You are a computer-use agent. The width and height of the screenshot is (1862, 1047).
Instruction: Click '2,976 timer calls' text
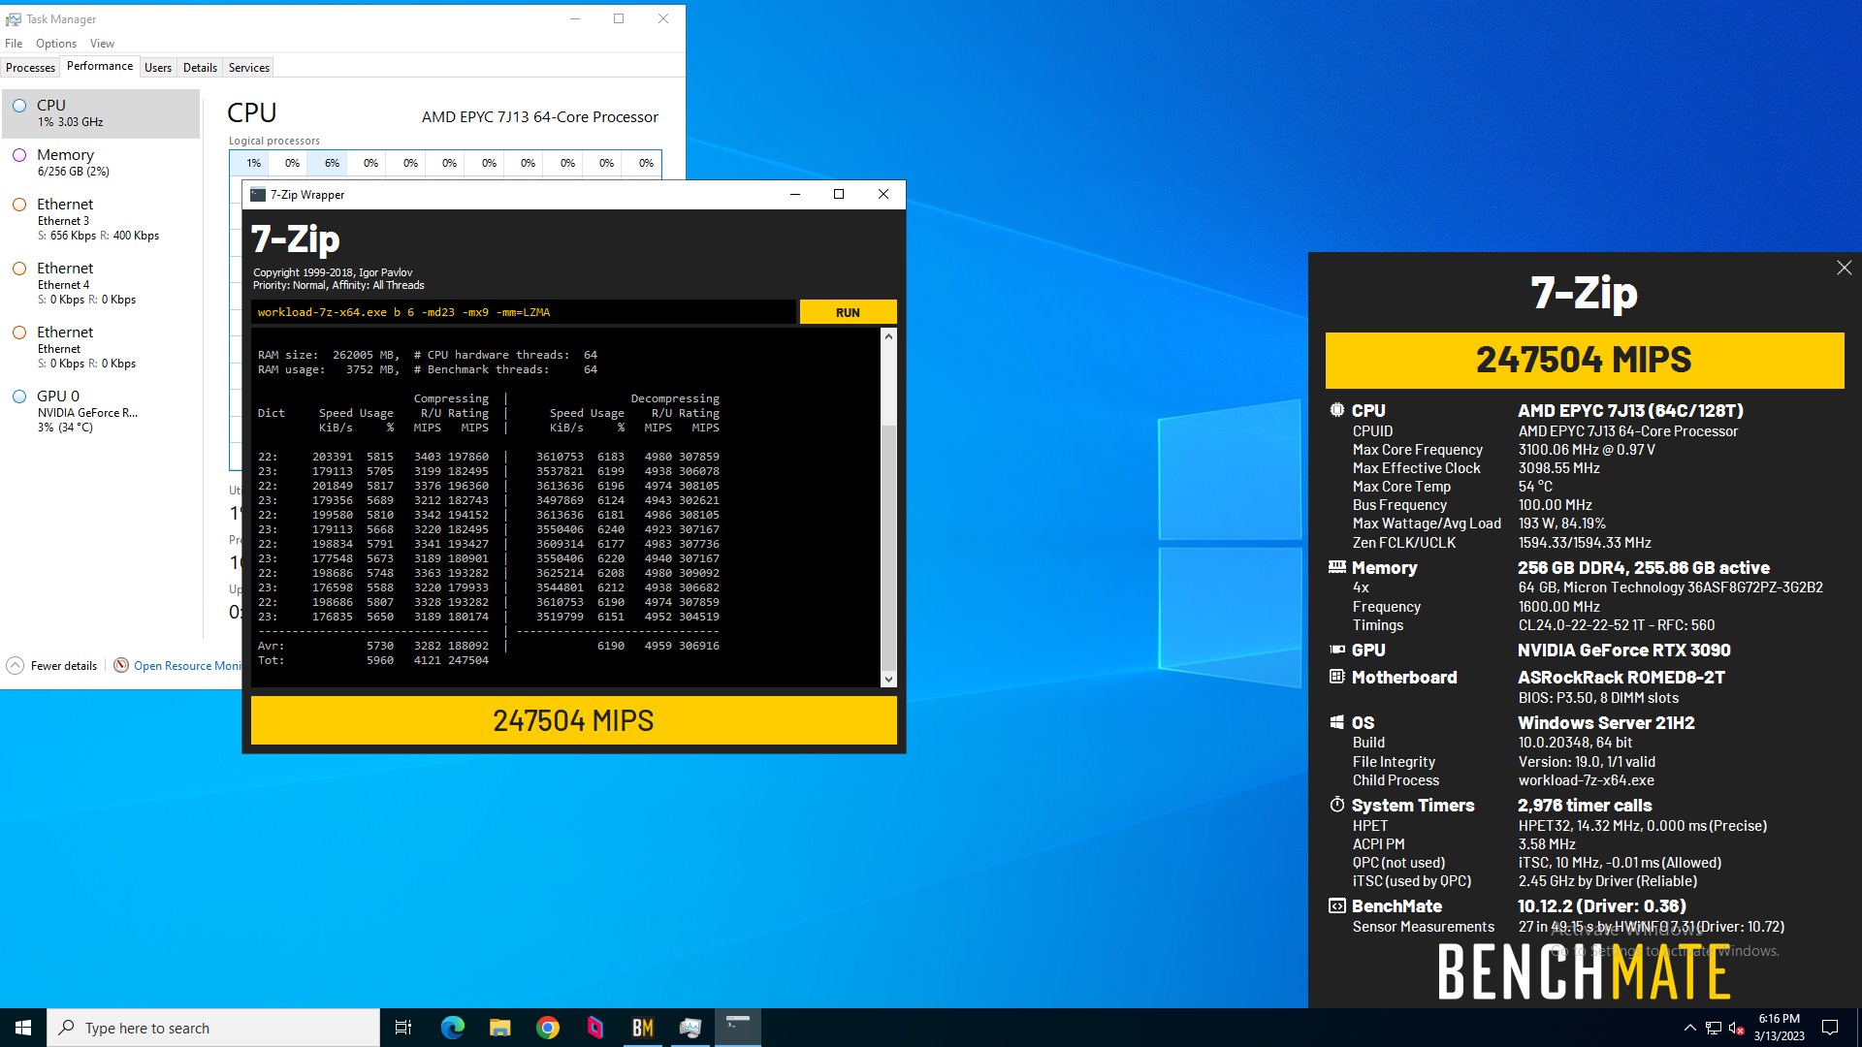tap(1585, 805)
